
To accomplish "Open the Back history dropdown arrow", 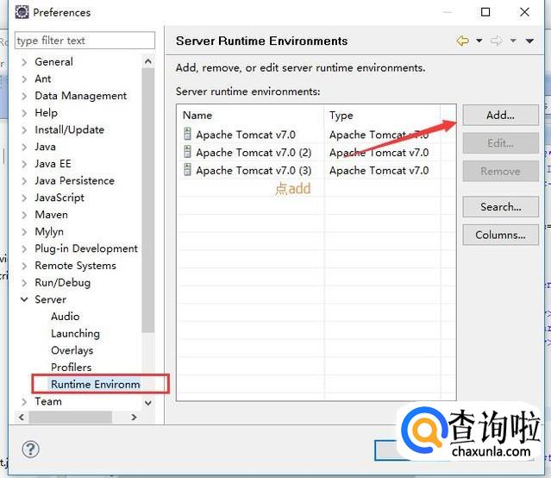I will pos(479,41).
